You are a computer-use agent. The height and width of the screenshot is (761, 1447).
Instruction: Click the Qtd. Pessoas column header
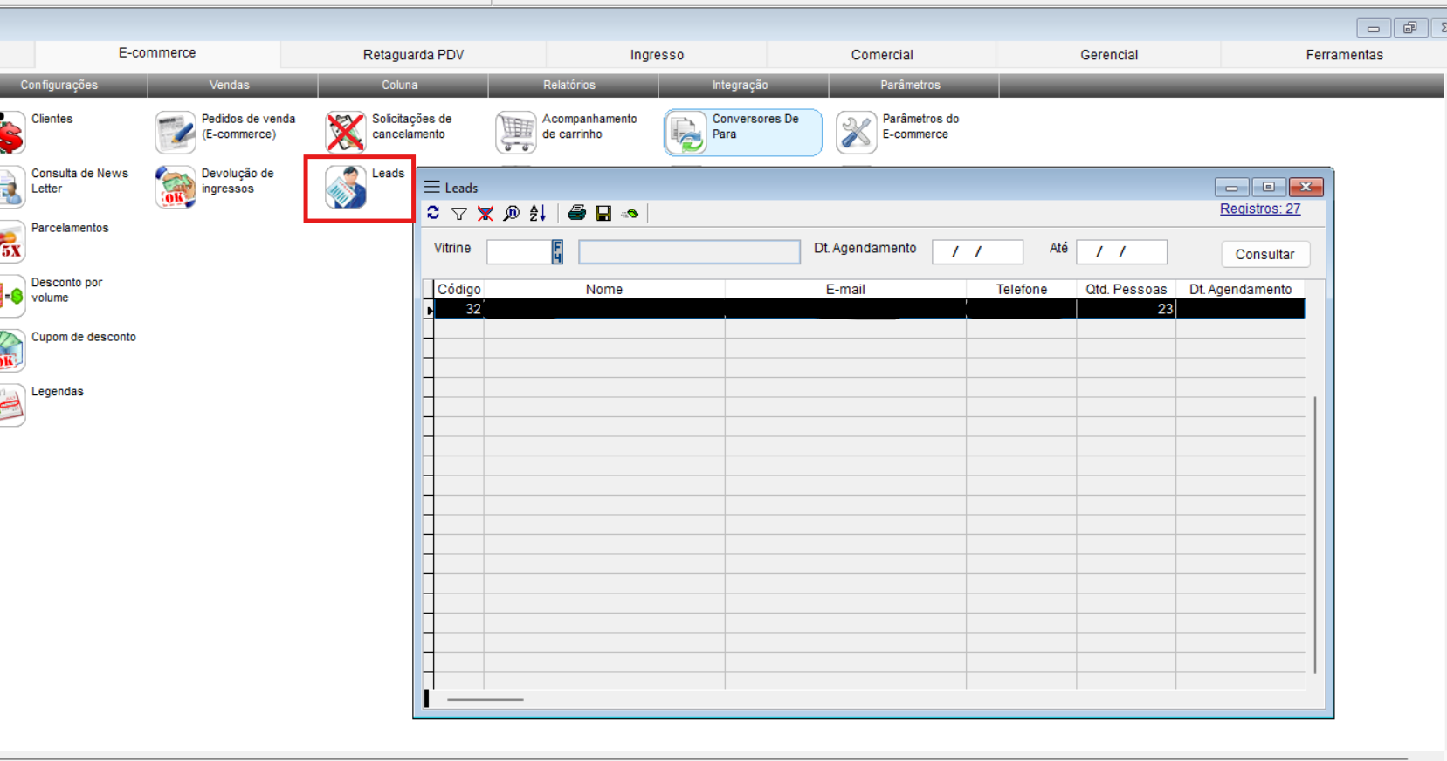(1126, 290)
